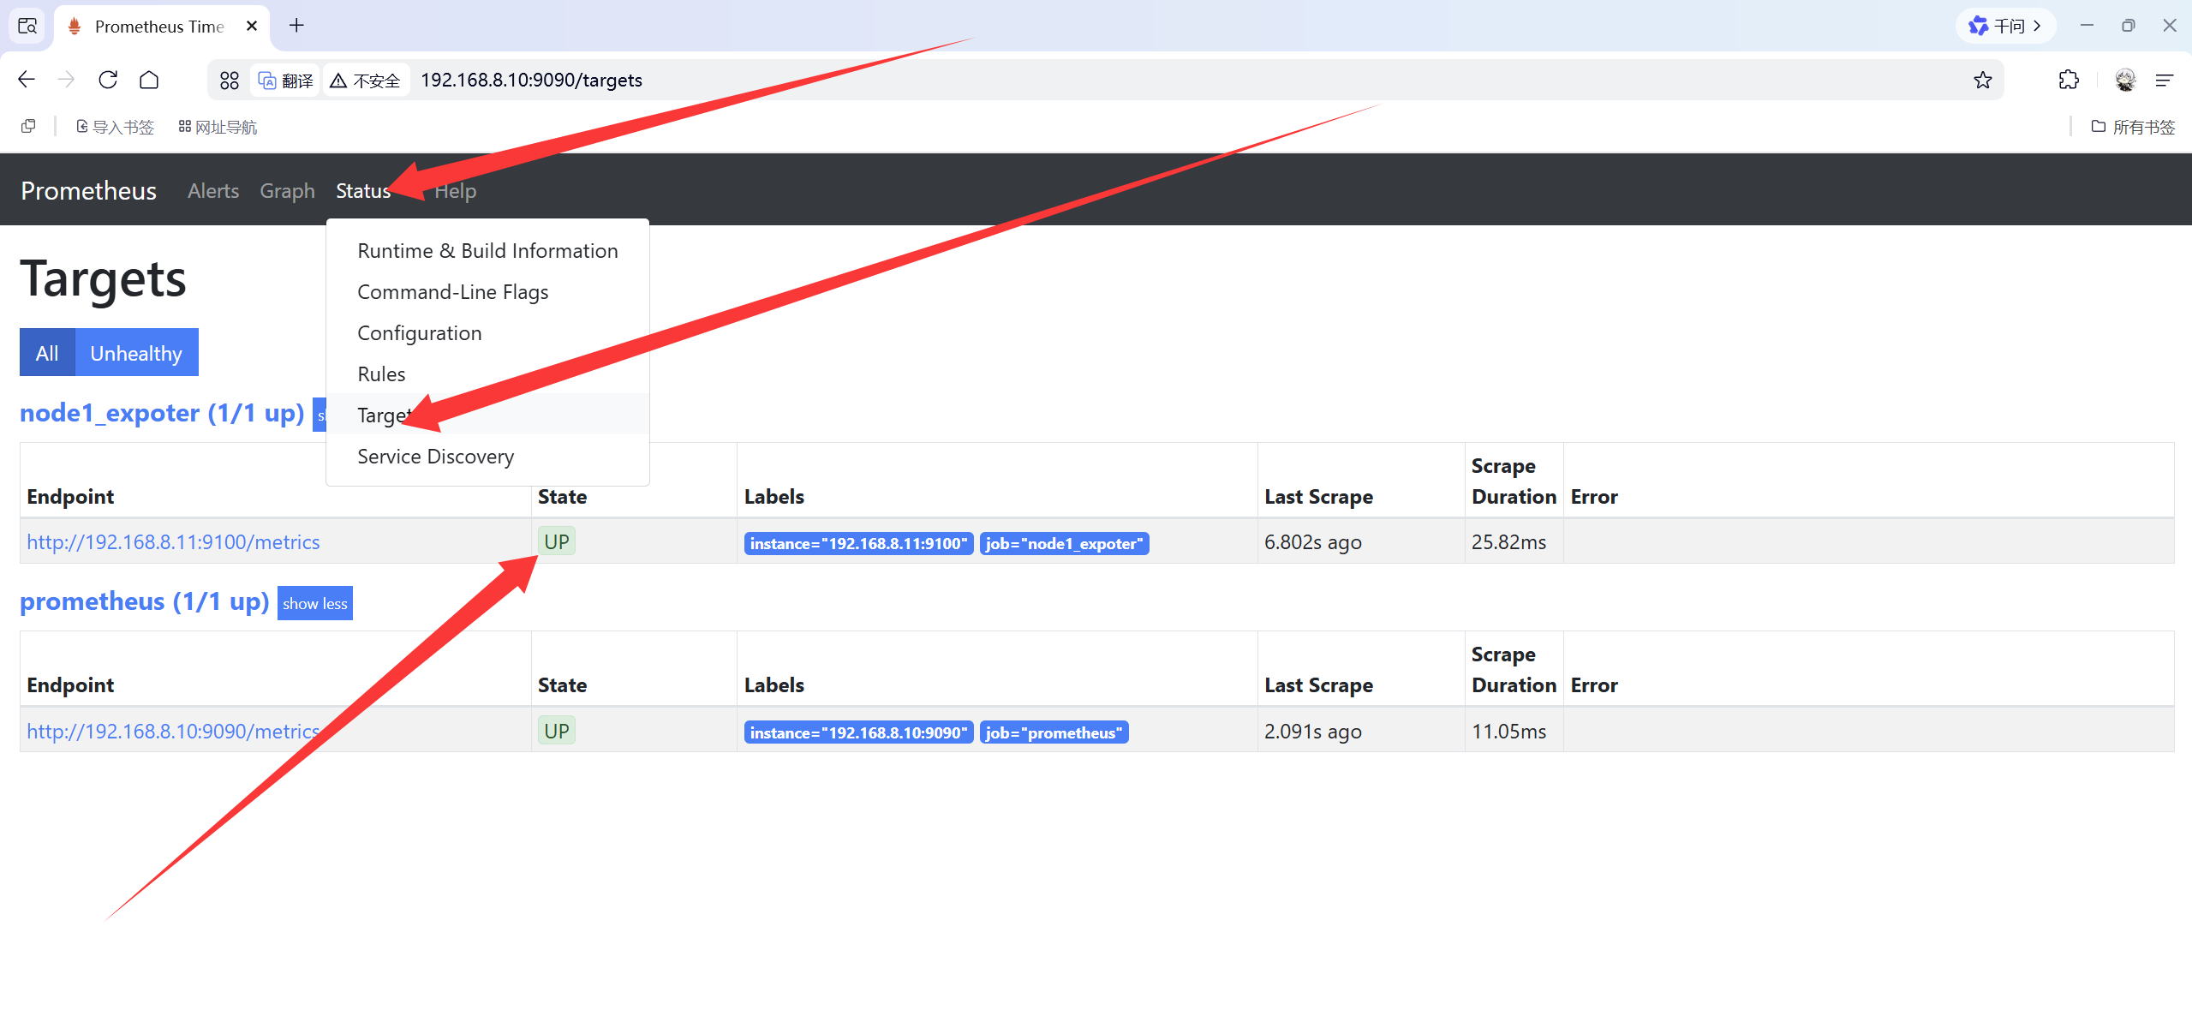Open http://192.168.8.10:9090/metrics endpoint link

tap(173, 732)
